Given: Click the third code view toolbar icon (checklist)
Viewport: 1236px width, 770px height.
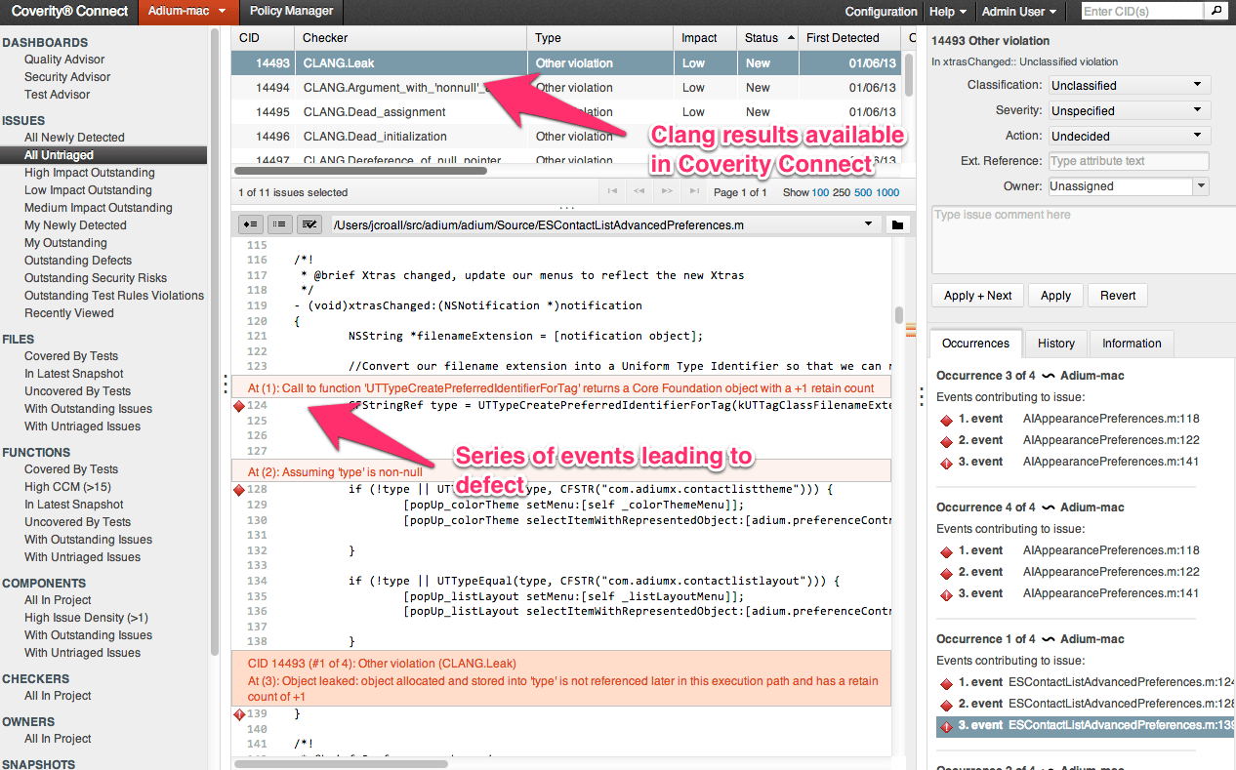Looking at the screenshot, I should coord(309,225).
